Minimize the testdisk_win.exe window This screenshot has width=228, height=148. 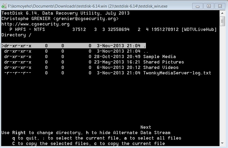(197, 6)
